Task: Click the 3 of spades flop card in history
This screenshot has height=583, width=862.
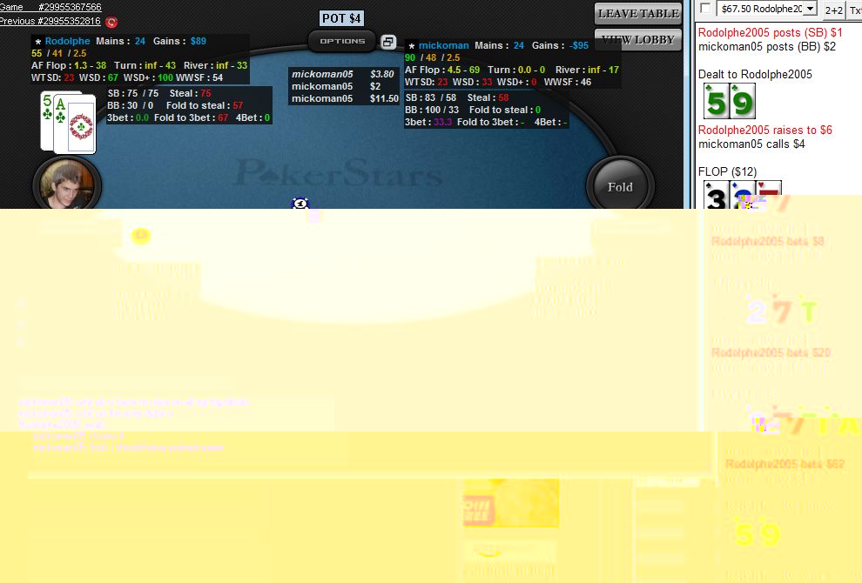Action: [717, 195]
